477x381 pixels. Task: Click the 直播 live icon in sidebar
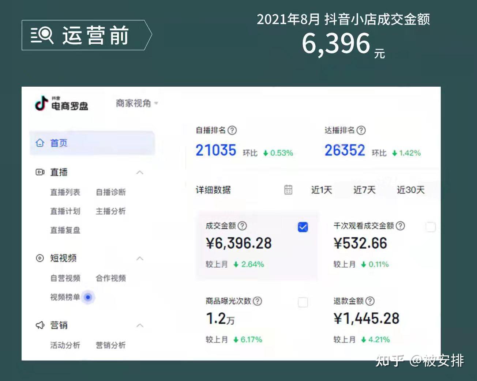tap(40, 172)
